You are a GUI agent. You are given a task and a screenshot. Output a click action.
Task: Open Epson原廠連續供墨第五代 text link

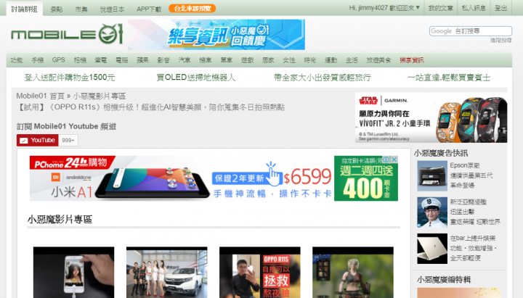click(471, 175)
